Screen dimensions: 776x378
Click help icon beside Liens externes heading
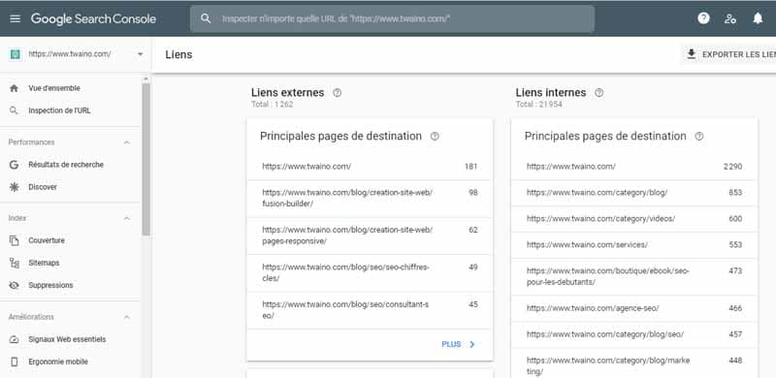click(x=337, y=92)
